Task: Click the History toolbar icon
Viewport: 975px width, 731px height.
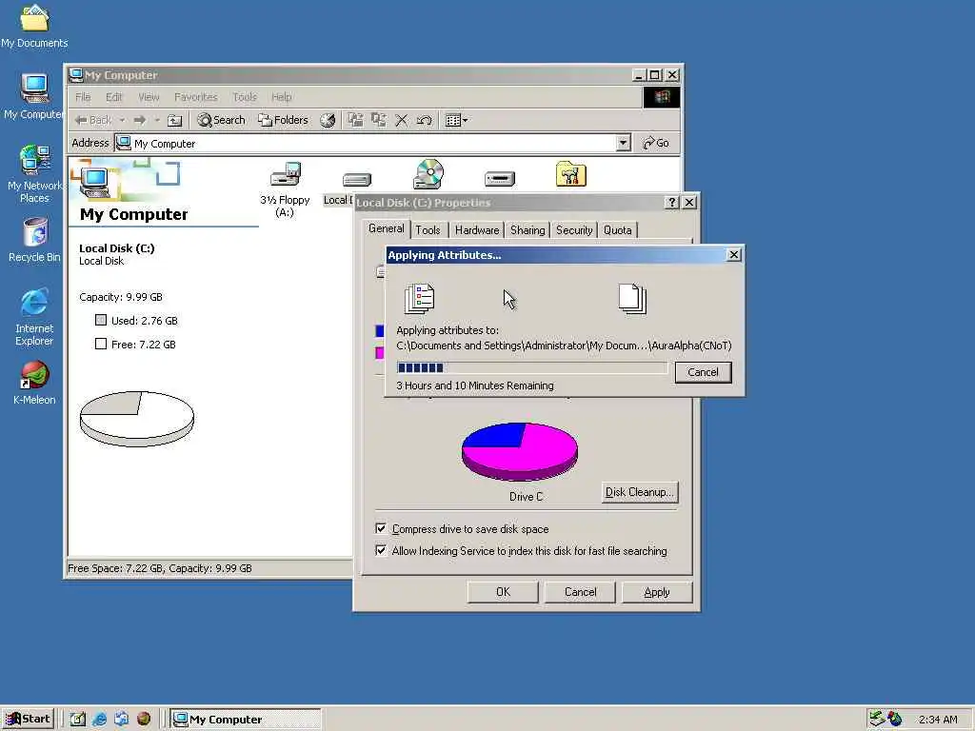Action: [x=328, y=120]
